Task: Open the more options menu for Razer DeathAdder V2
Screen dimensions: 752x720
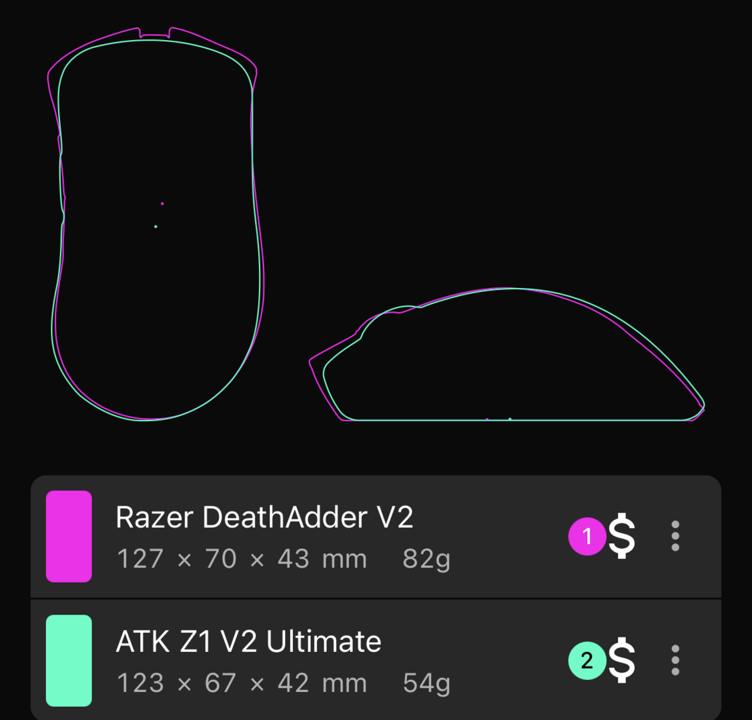Action: [x=675, y=536]
